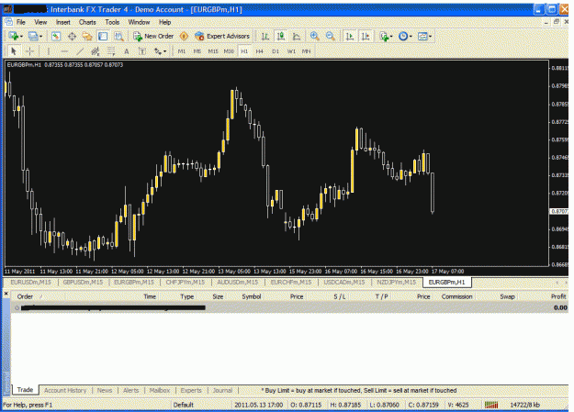574x412 pixels.
Task: Open the Experts terminal tab
Action: pos(191,390)
